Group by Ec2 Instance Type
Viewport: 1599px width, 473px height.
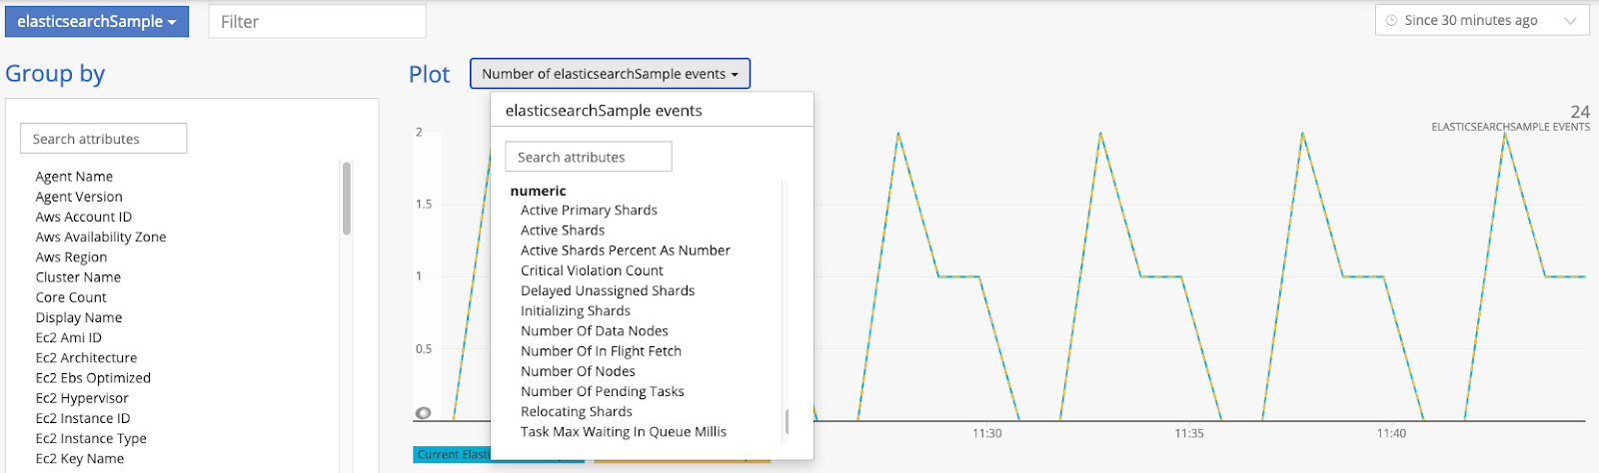pos(91,439)
